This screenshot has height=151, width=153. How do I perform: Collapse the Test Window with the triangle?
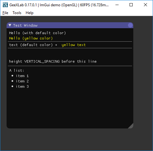pos(10,25)
